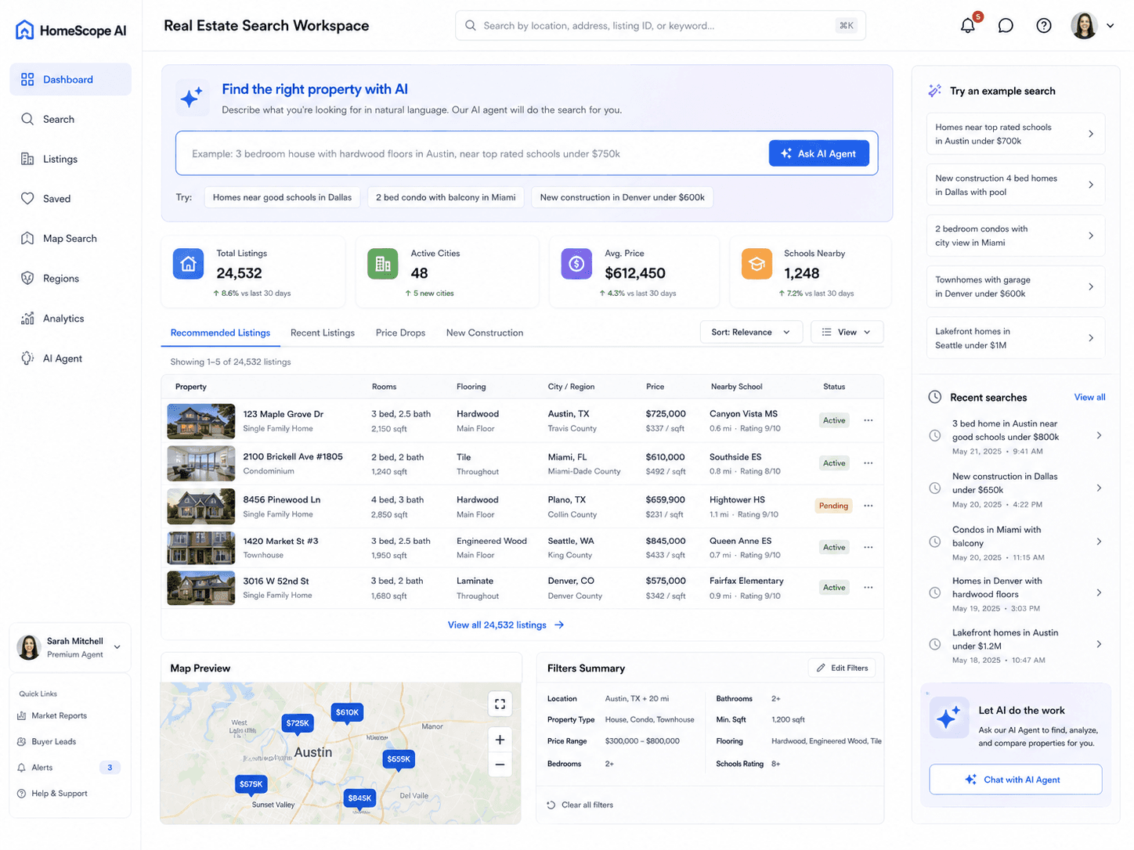Click the Total Listings house icon

[188, 264]
